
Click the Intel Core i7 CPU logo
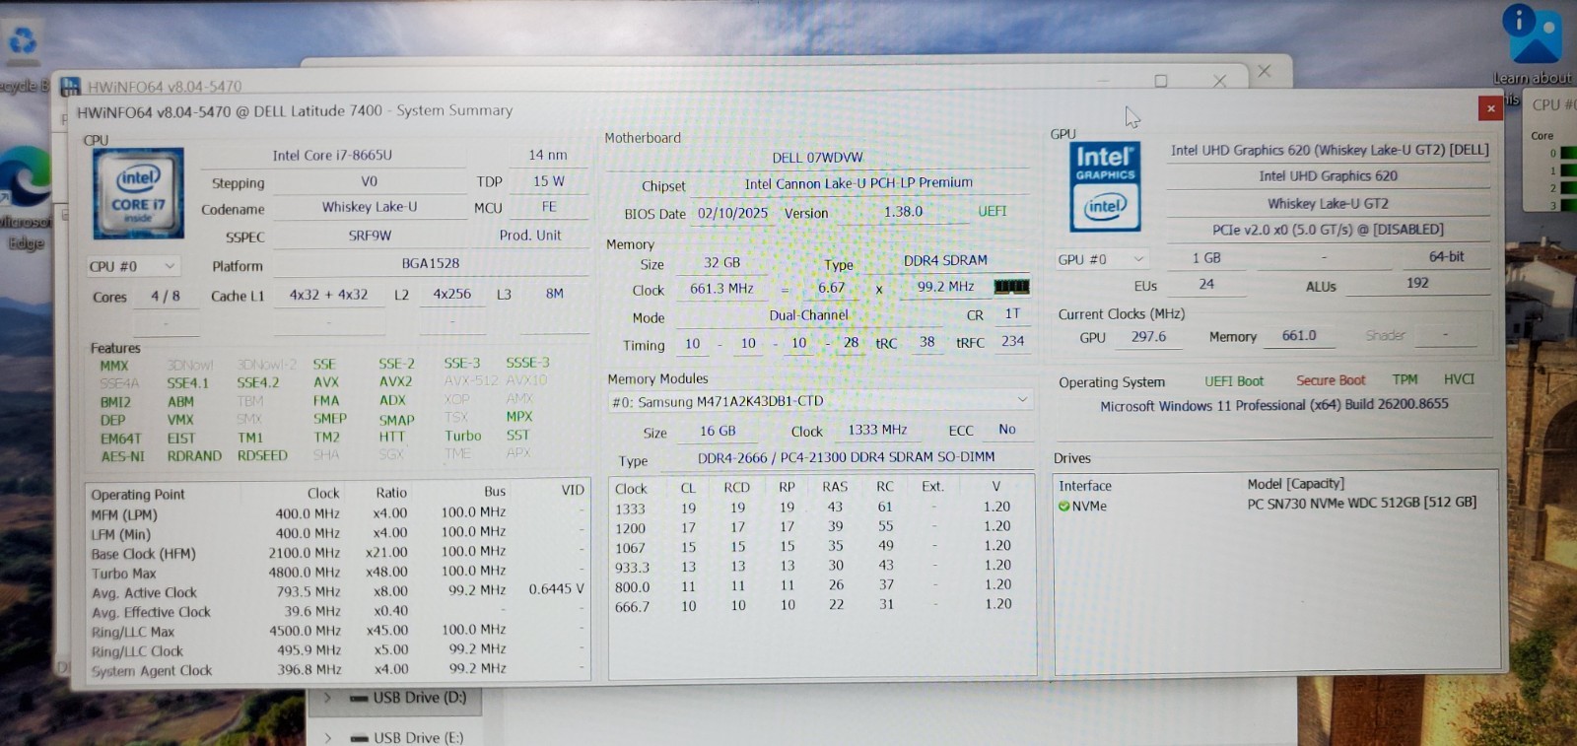[139, 193]
